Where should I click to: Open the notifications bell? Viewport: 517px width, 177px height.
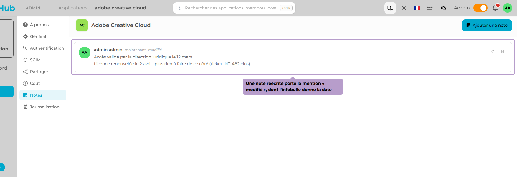click(495, 8)
